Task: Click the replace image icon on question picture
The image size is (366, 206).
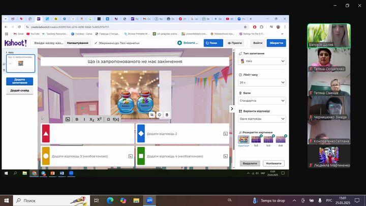Action: (x=152, y=114)
